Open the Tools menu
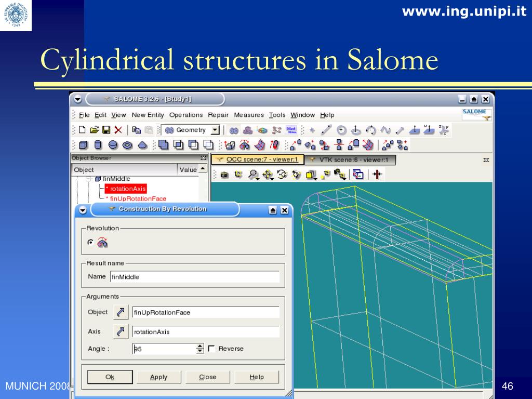This screenshot has height=399, width=532. pyautogui.click(x=277, y=115)
